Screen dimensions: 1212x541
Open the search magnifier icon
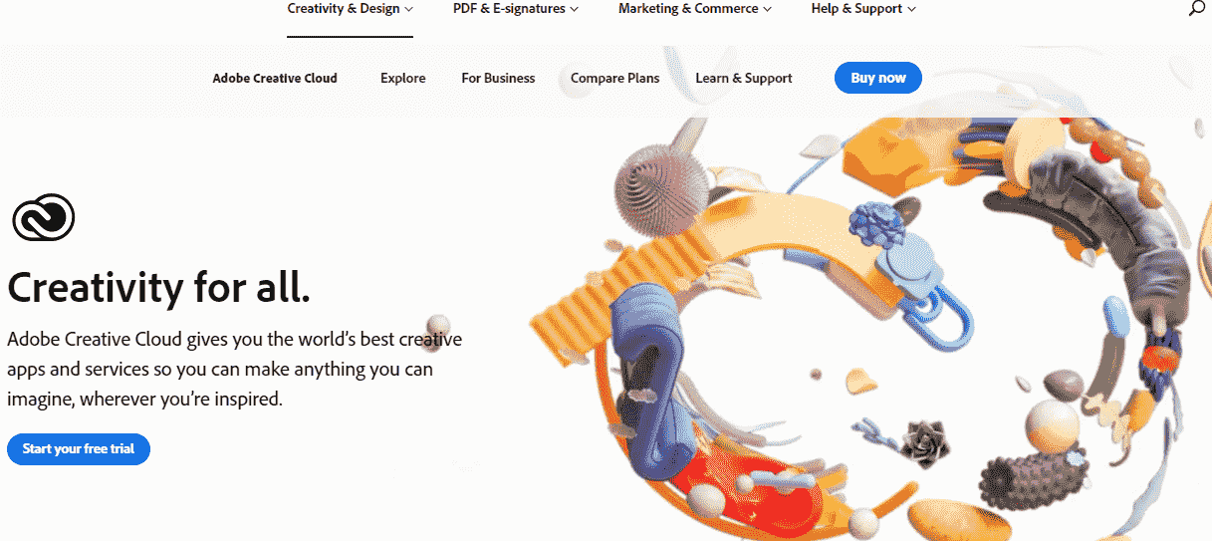coord(1198,8)
